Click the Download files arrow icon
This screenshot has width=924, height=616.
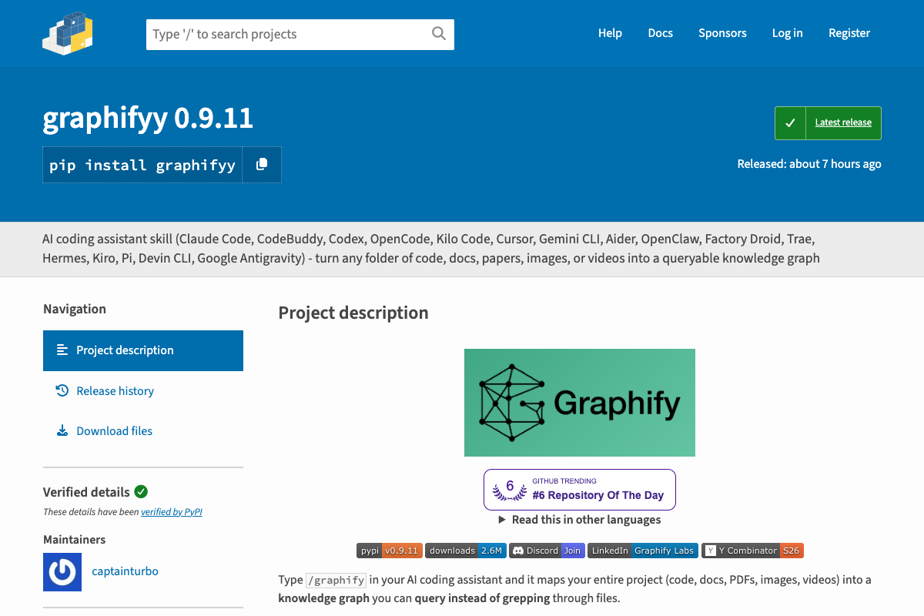coord(62,430)
